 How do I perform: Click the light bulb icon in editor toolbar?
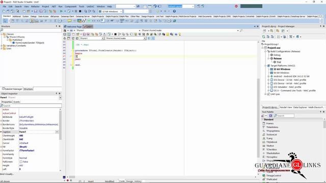coord(180,34)
